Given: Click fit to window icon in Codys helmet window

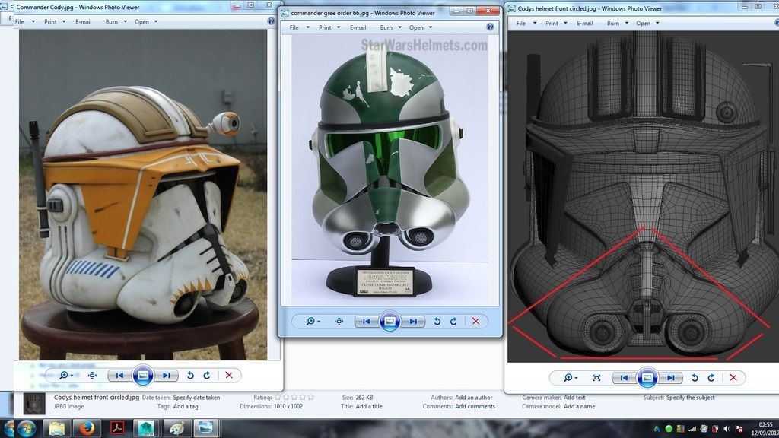Looking at the screenshot, I should click(596, 378).
